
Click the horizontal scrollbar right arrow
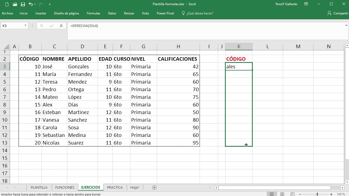[342, 188]
